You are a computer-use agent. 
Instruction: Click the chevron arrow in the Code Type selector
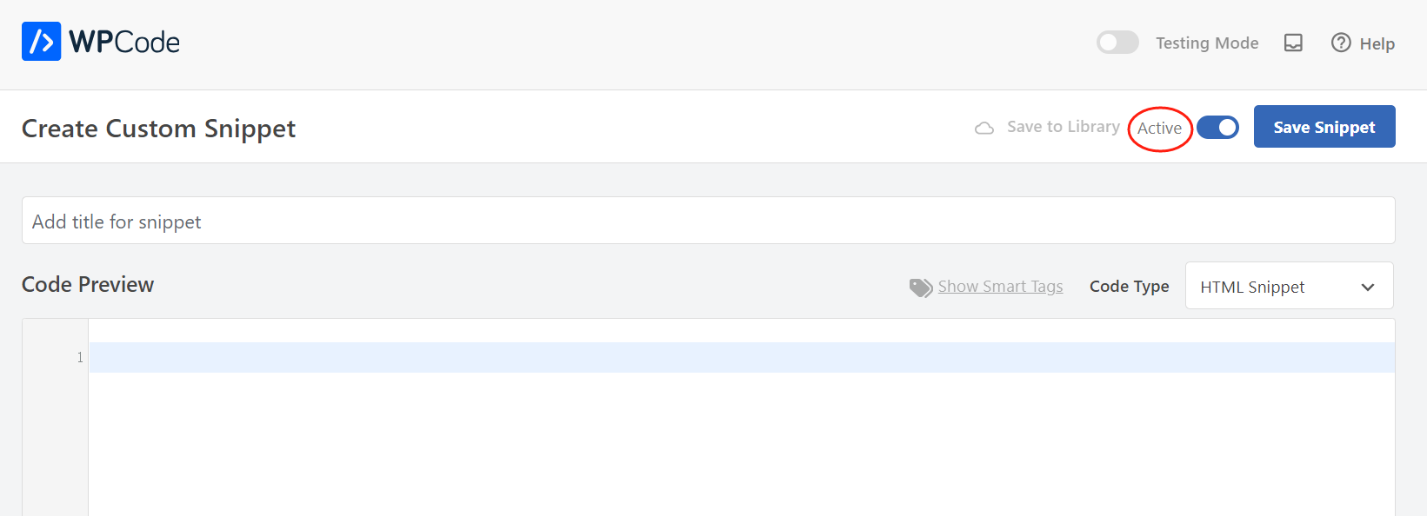[x=1368, y=288]
